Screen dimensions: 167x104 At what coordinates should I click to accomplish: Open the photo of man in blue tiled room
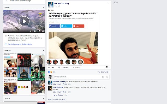24,74
